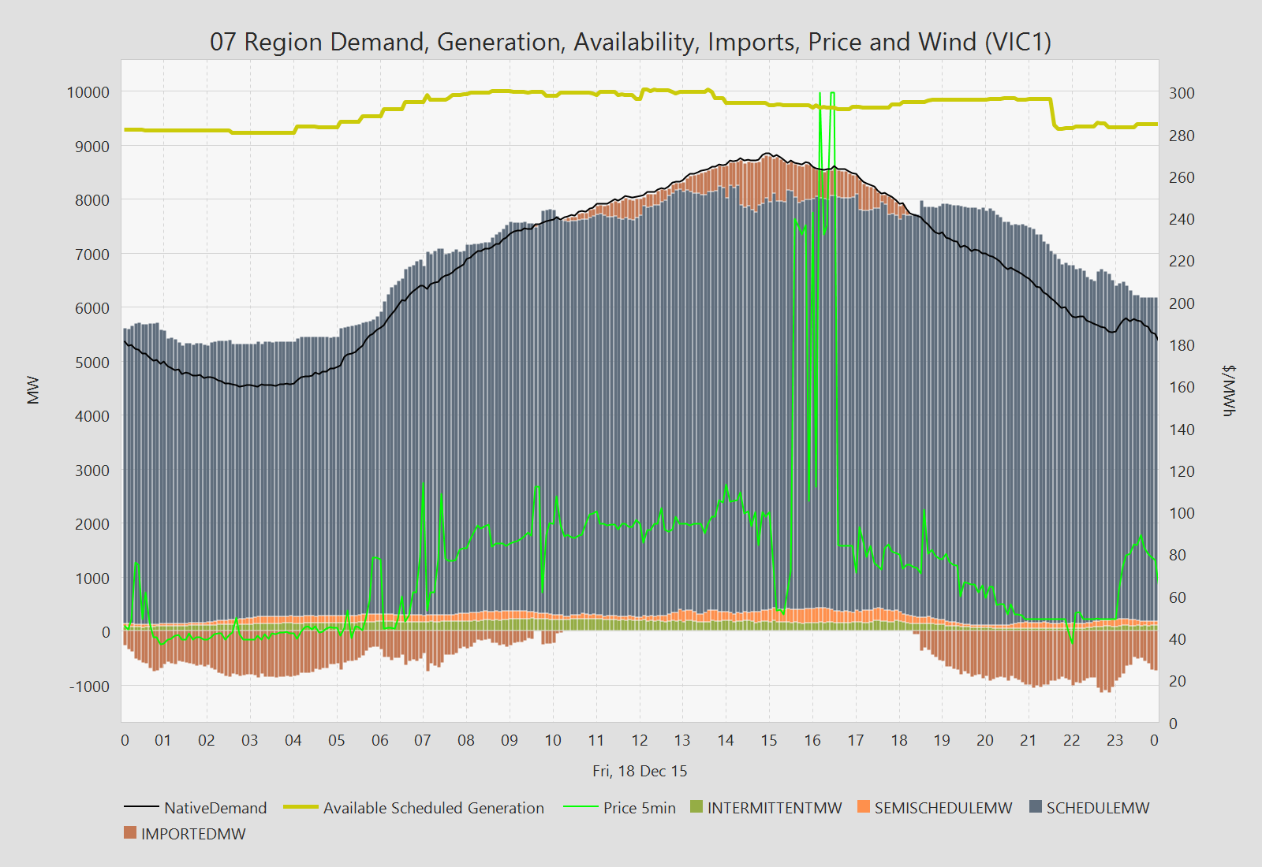
Task: Click the IMPORTEDMW brown legend swatch
Action: 130,833
